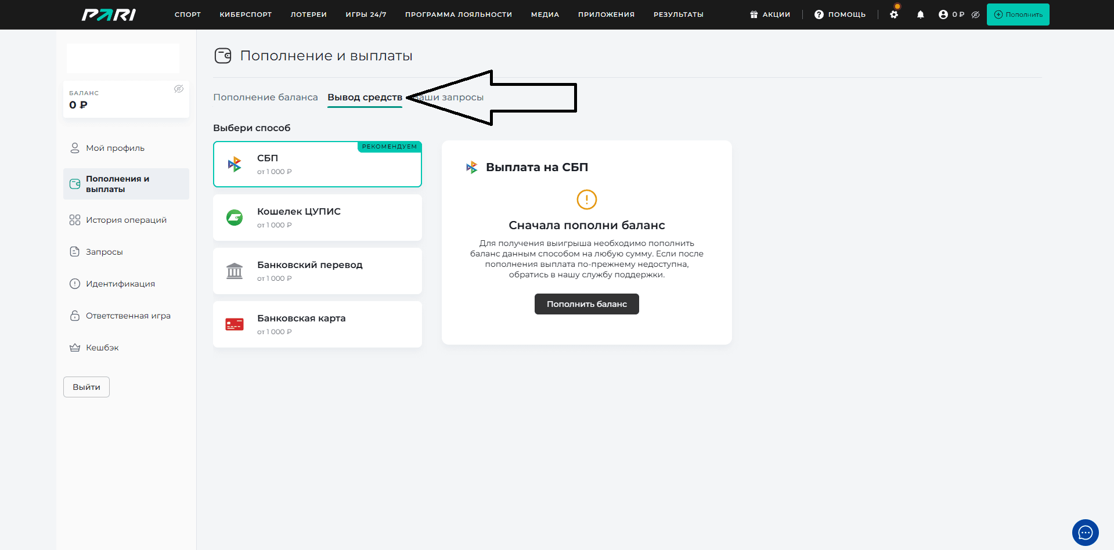
Task: Go to КИБЕРСПОРТ section
Action: (x=246, y=15)
